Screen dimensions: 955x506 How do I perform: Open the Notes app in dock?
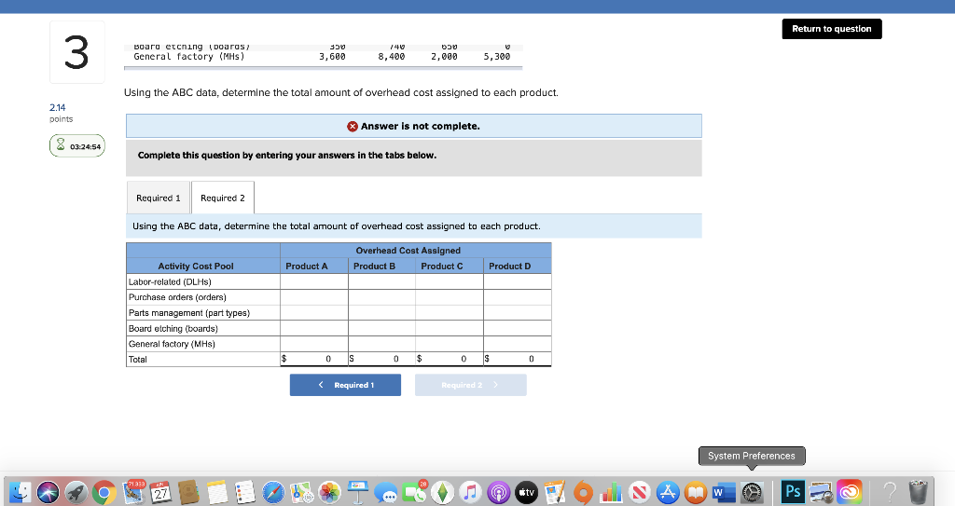point(216,492)
